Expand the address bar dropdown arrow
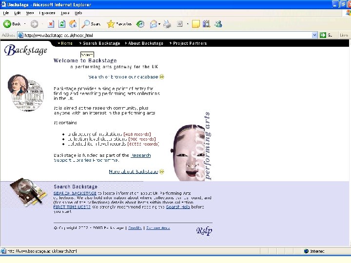The height and width of the screenshot is (263, 351). [x=314, y=35]
